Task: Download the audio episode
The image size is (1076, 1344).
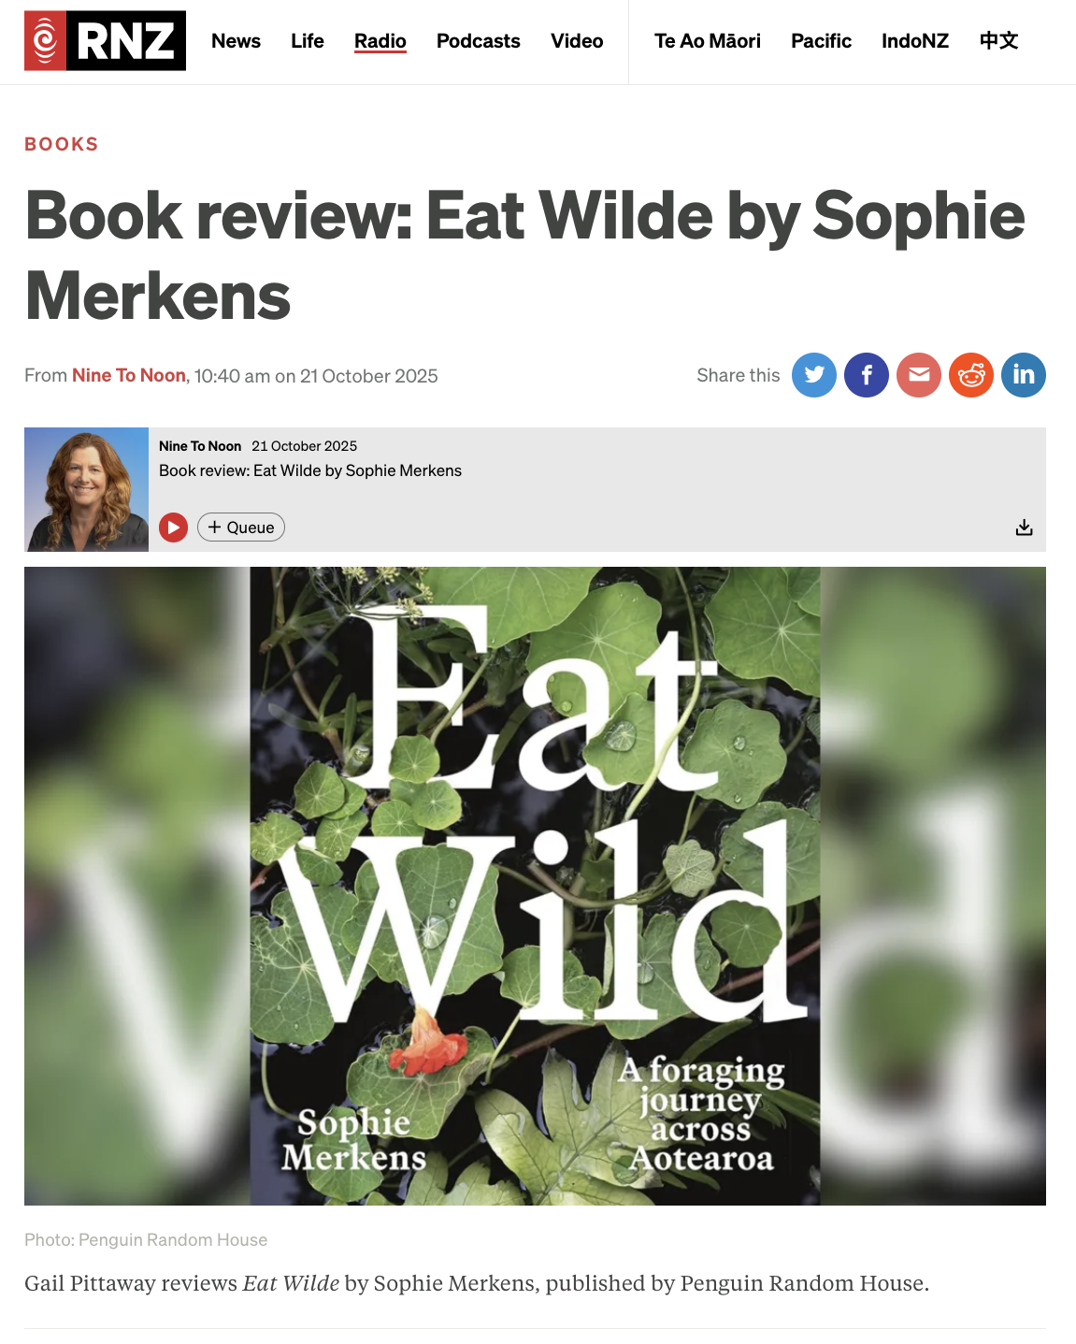Action: pos(1025,527)
